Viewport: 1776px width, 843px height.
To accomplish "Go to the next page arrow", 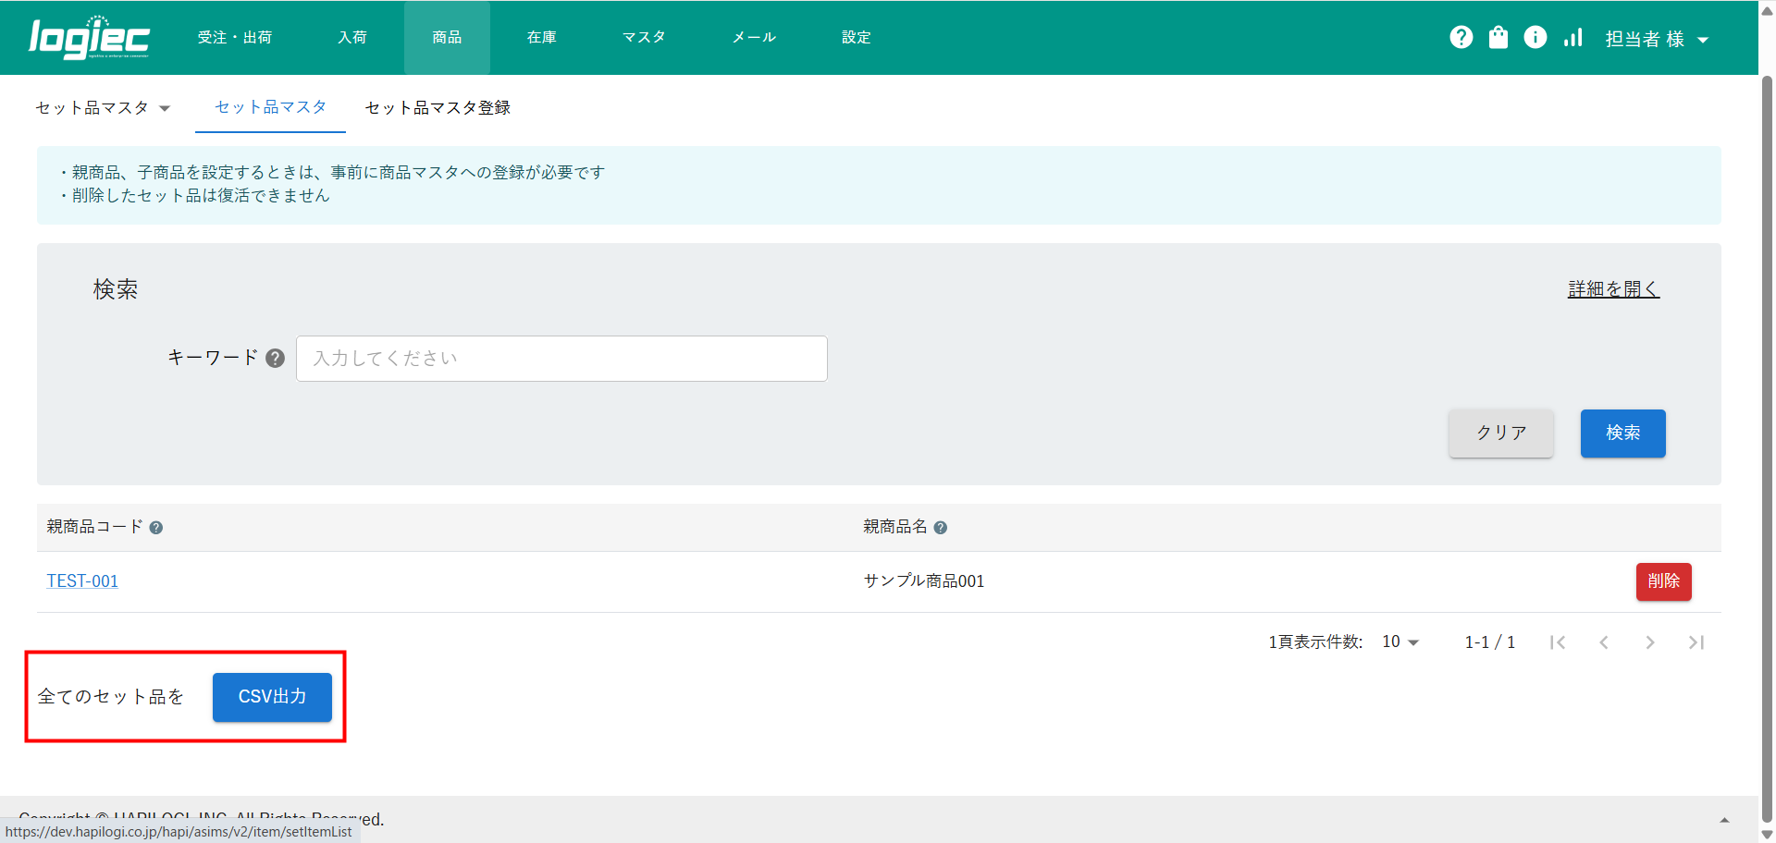I will 1649,642.
